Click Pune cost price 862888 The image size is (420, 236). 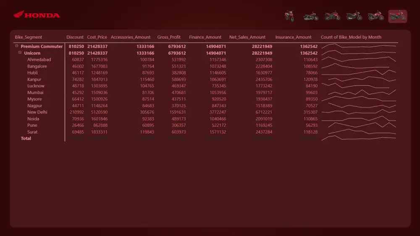(x=100, y=125)
